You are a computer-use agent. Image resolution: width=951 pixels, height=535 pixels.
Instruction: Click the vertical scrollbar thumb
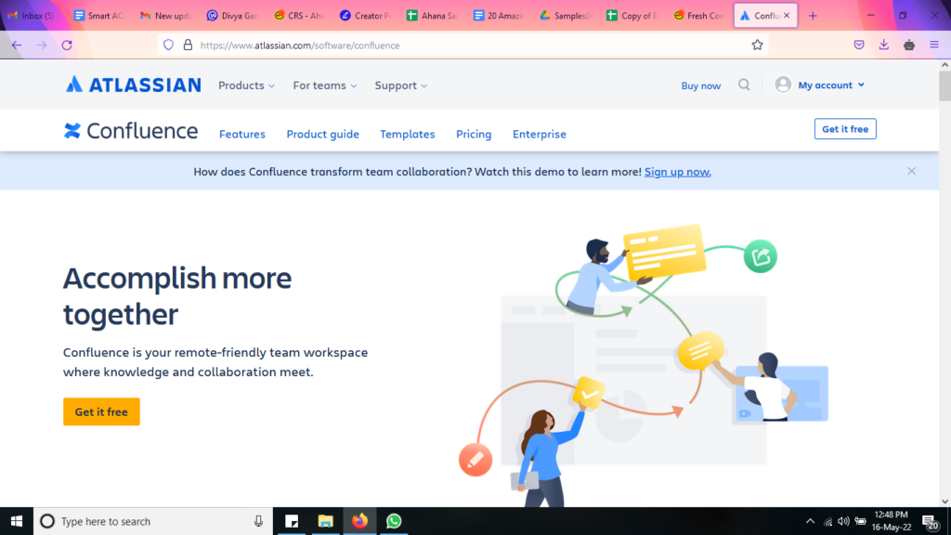tap(944, 85)
